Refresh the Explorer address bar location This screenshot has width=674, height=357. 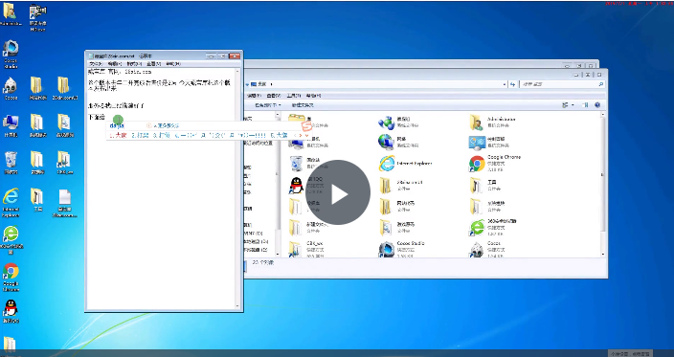point(512,84)
